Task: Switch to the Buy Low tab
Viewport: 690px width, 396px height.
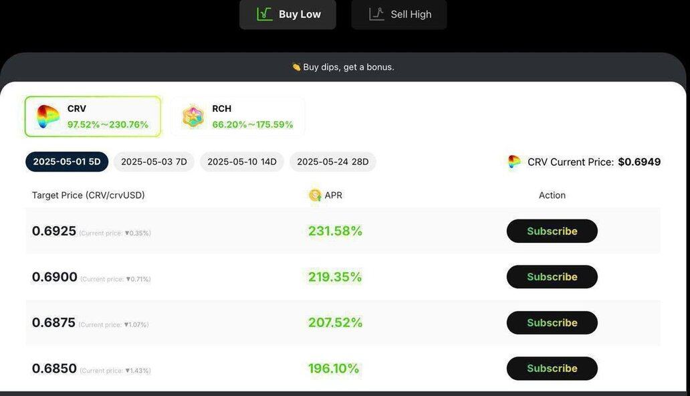Action: [x=288, y=14]
